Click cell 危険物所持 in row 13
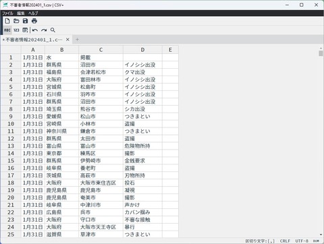324x244 pixels. [x=142, y=146]
